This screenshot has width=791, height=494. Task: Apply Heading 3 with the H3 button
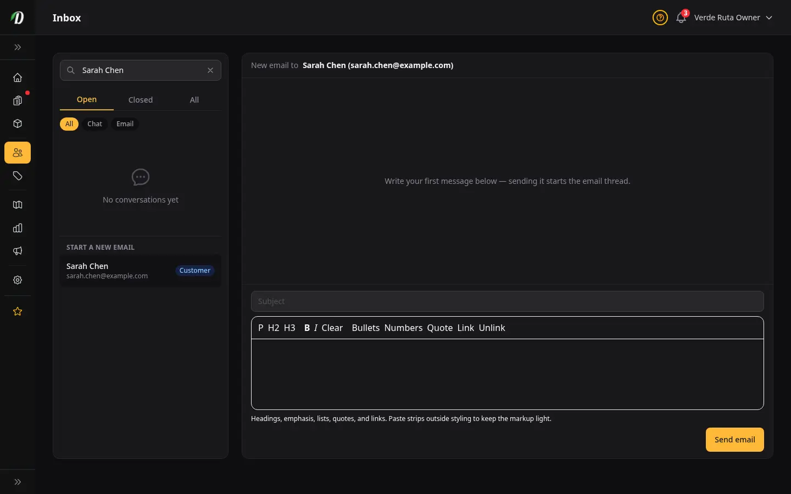(289, 328)
